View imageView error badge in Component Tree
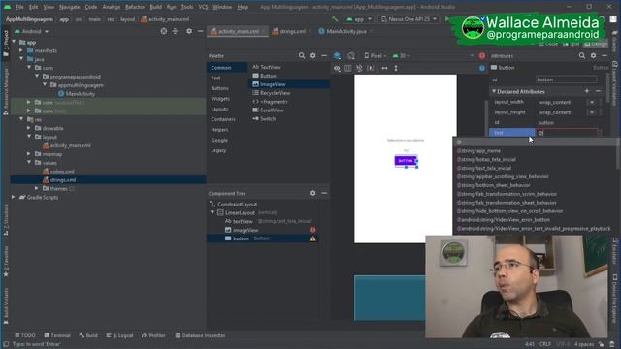The width and height of the screenshot is (621, 349). (312, 230)
